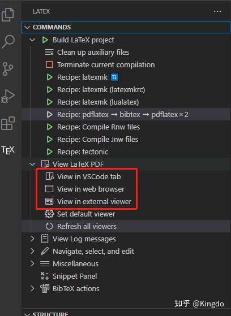Viewport: 231px width, 316px height.
Task: Open the Snippet Panel entry
Action: [75, 276]
